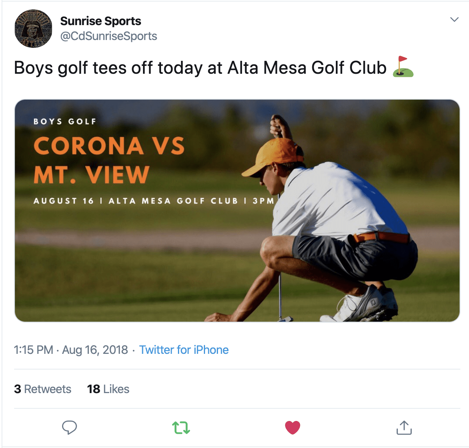Open the Twitter for iPhone link

click(x=184, y=350)
